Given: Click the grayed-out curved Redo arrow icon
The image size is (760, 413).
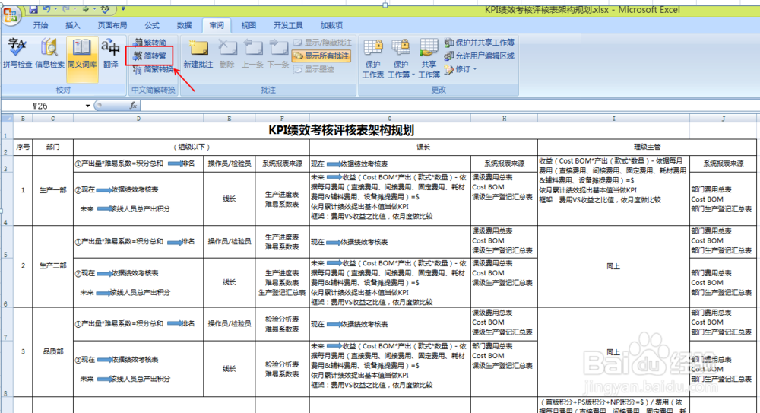Looking at the screenshot, I should pos(66,9).
